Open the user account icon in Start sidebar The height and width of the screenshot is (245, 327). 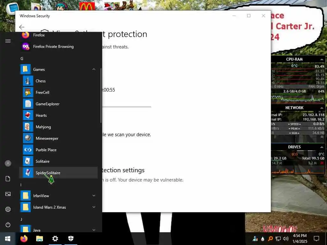click(x=8, y=163)
